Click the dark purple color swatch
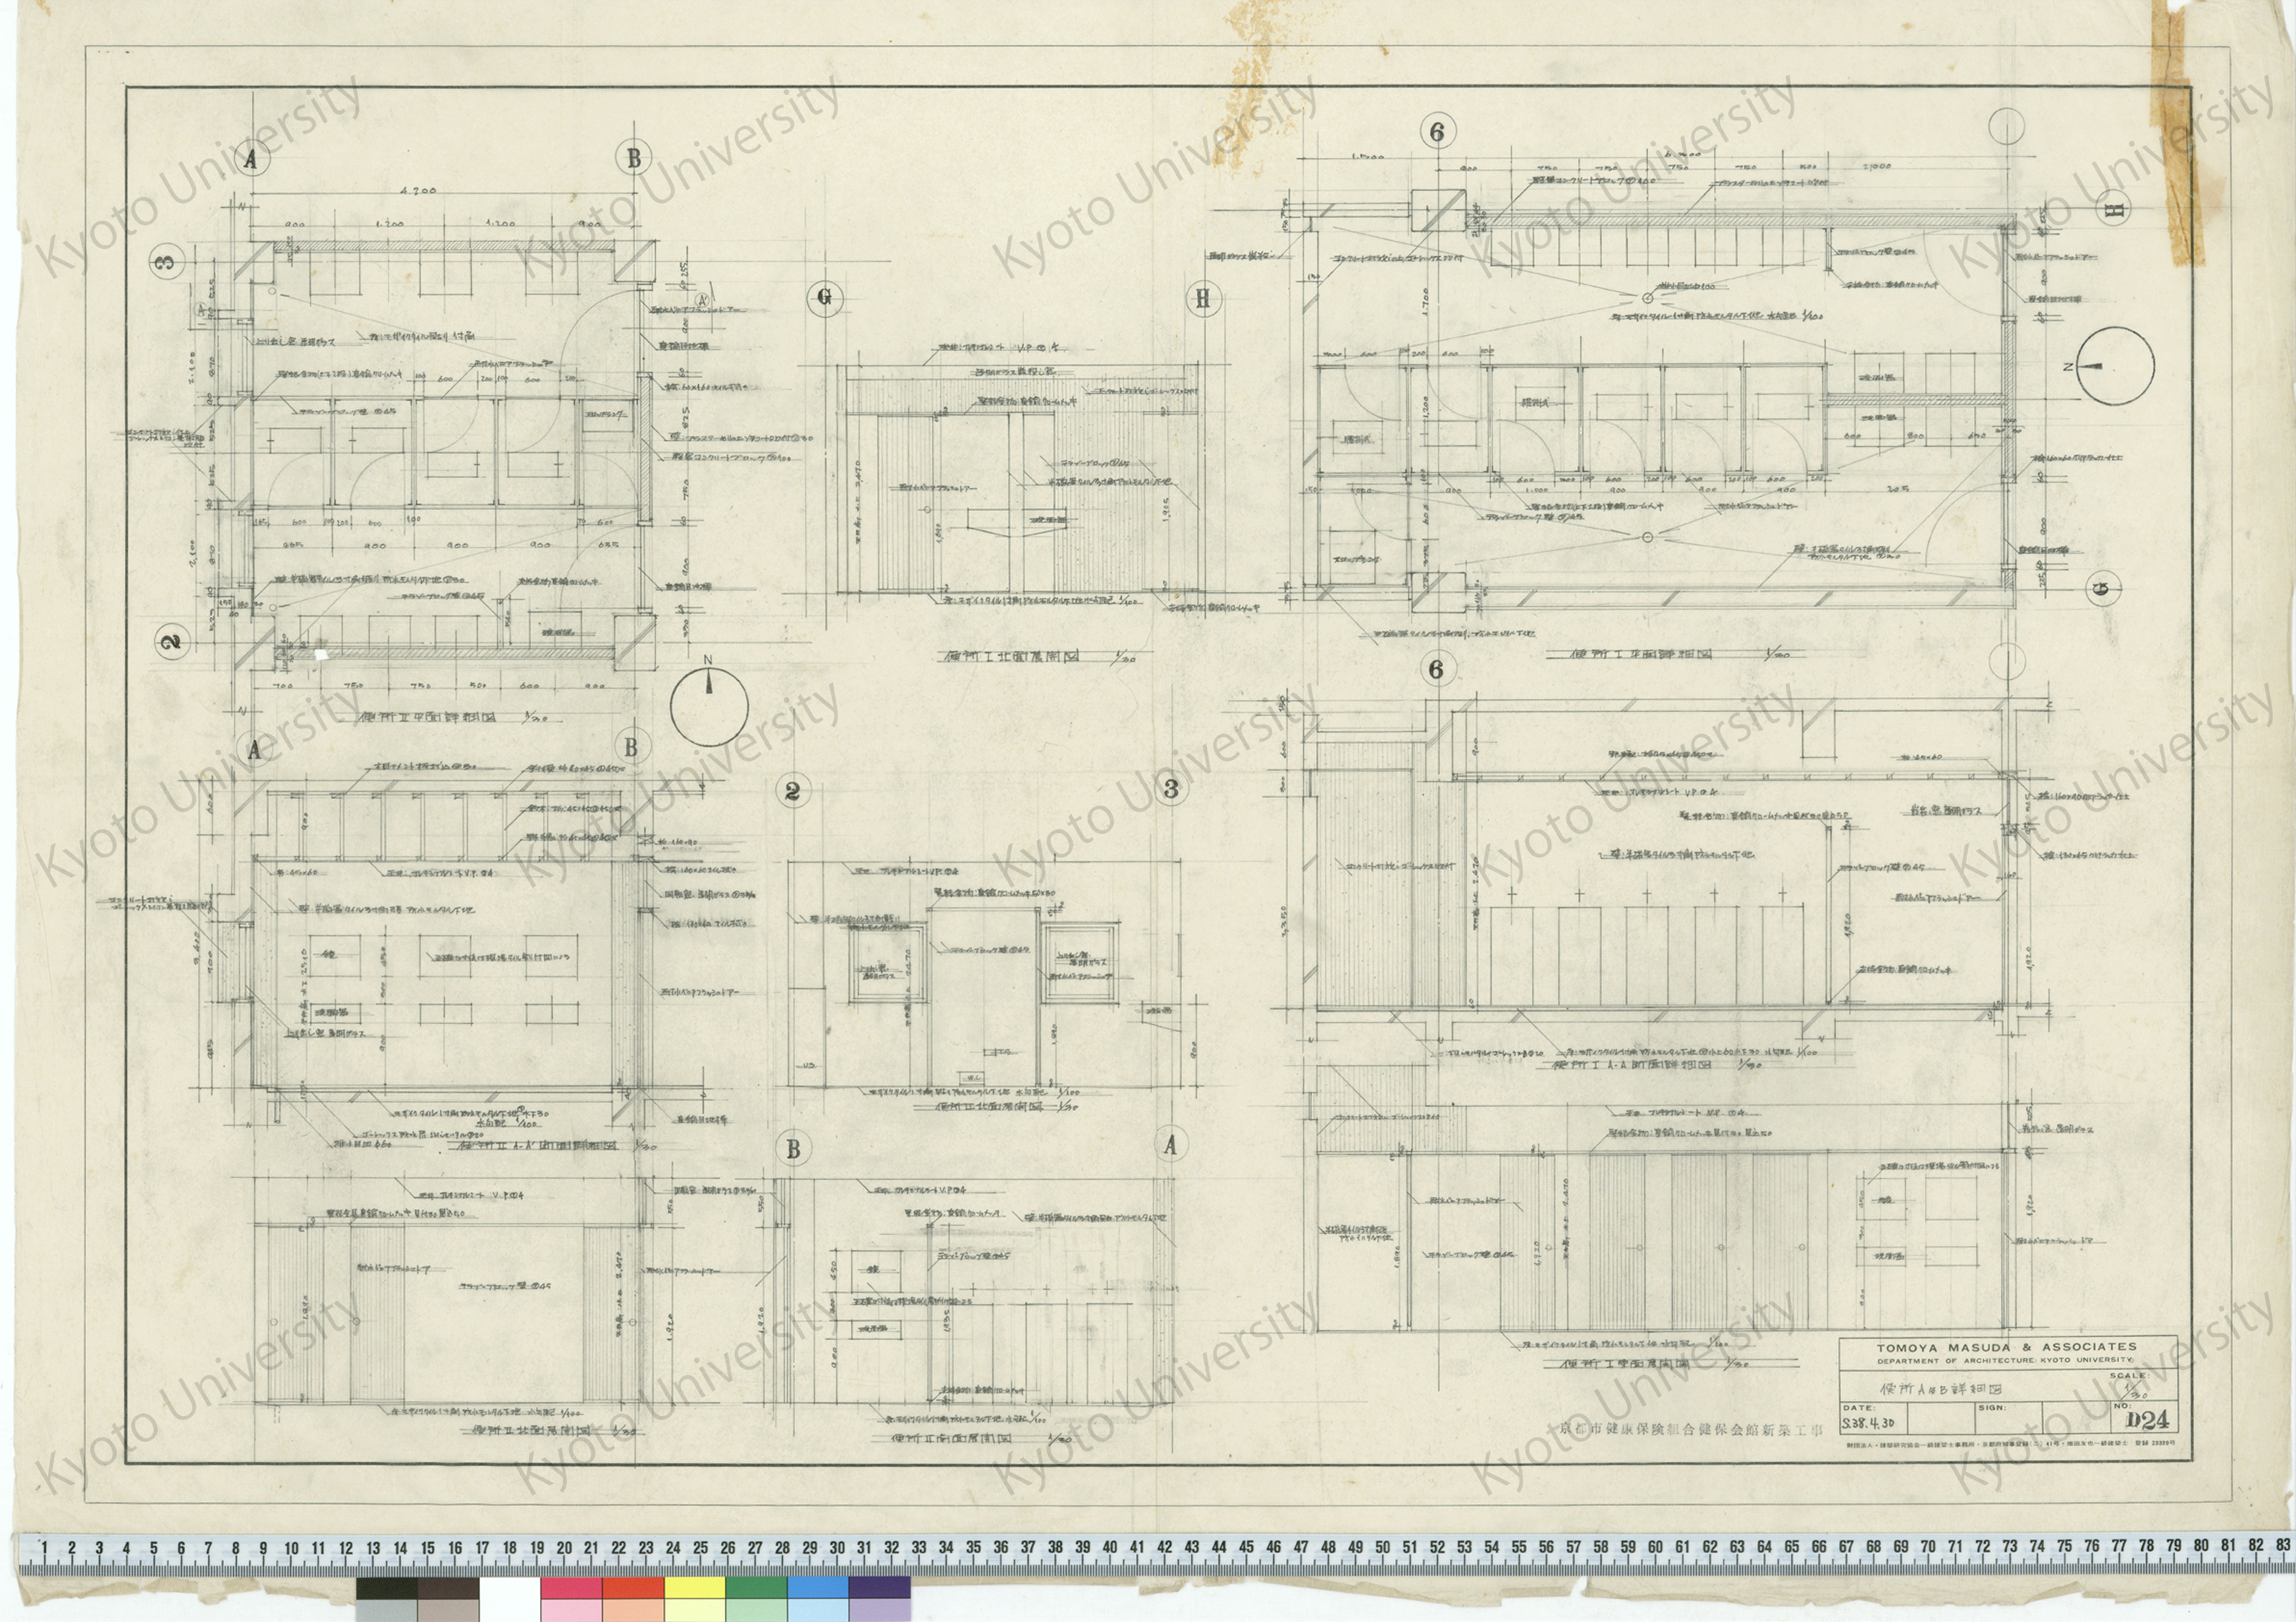The height and width of the screenshot is (1622, 2296). pyautogui.click(x=879, y=1588)
